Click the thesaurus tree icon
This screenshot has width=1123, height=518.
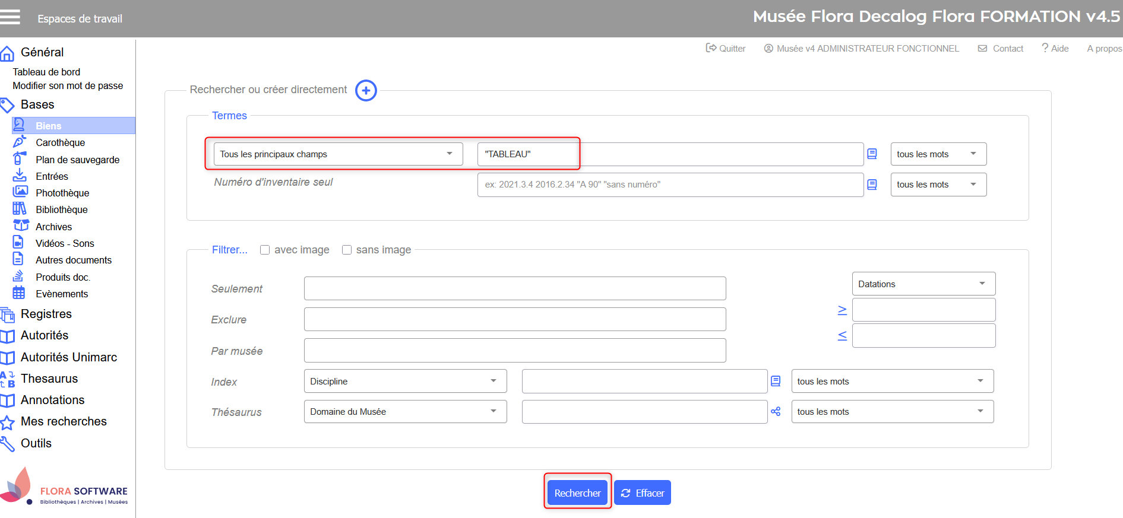[x=776, y=411]
